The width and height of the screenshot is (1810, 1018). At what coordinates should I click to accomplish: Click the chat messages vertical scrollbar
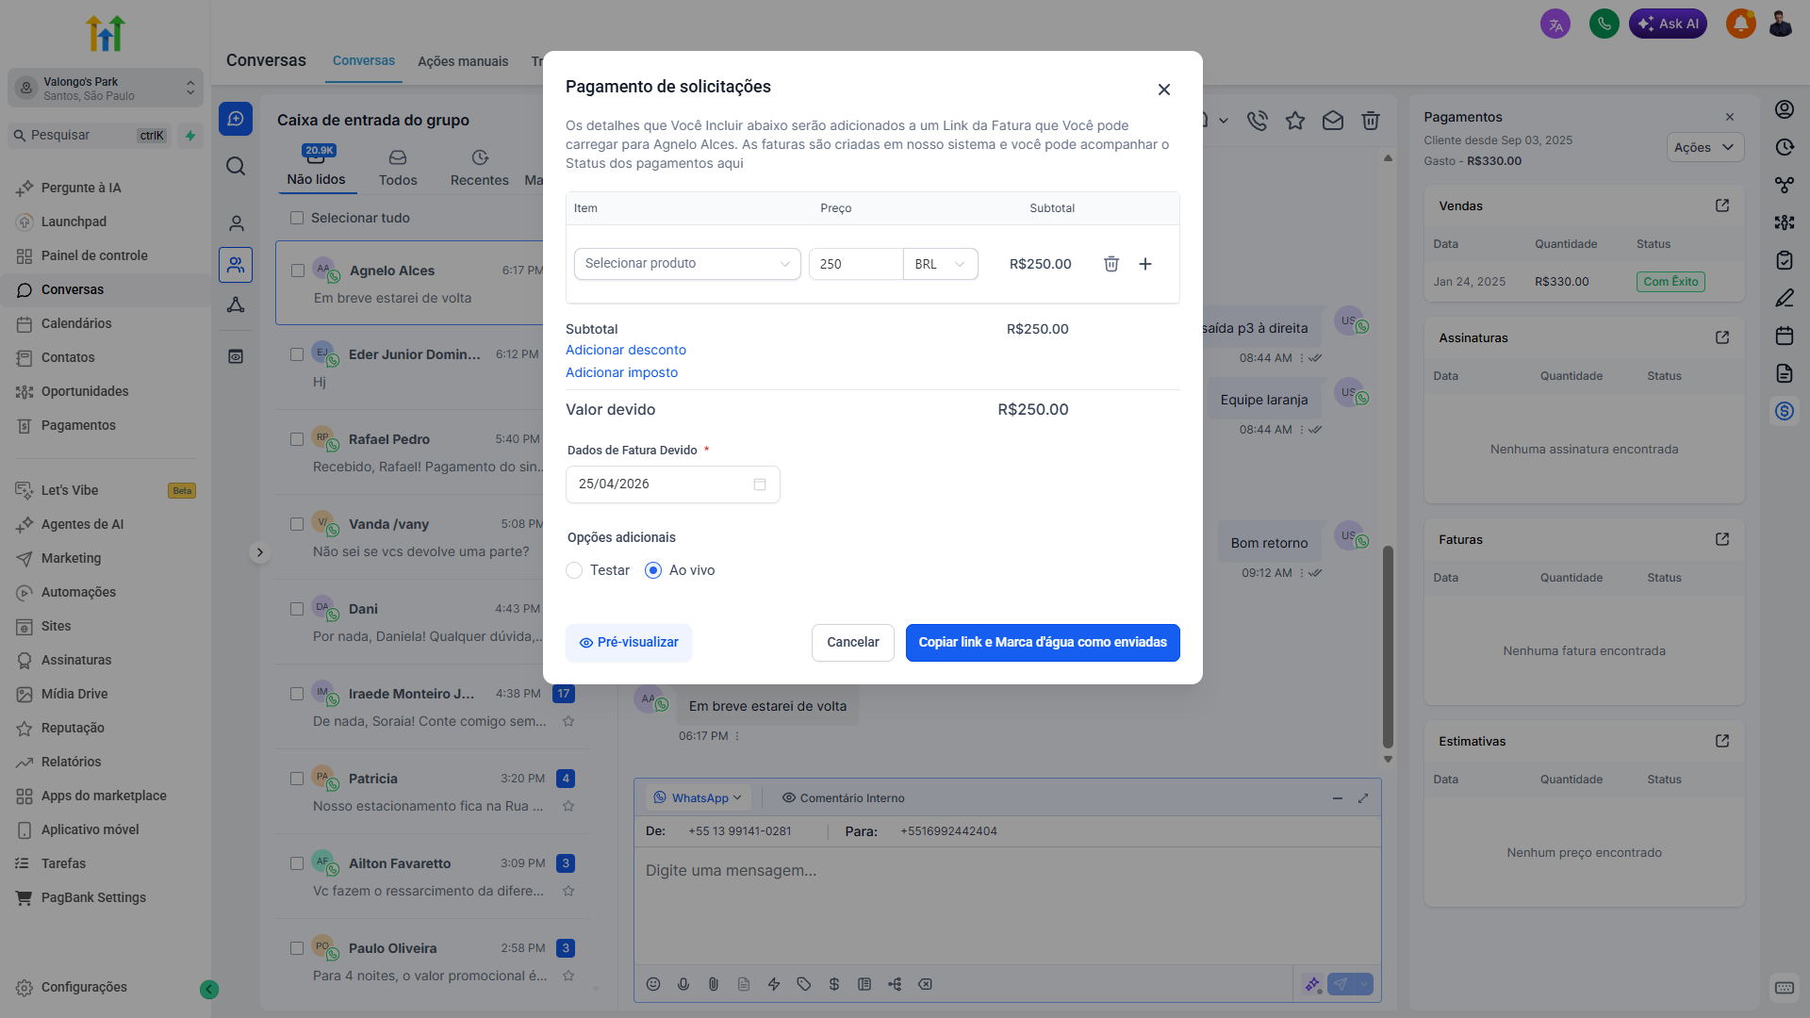[1388, 647]
